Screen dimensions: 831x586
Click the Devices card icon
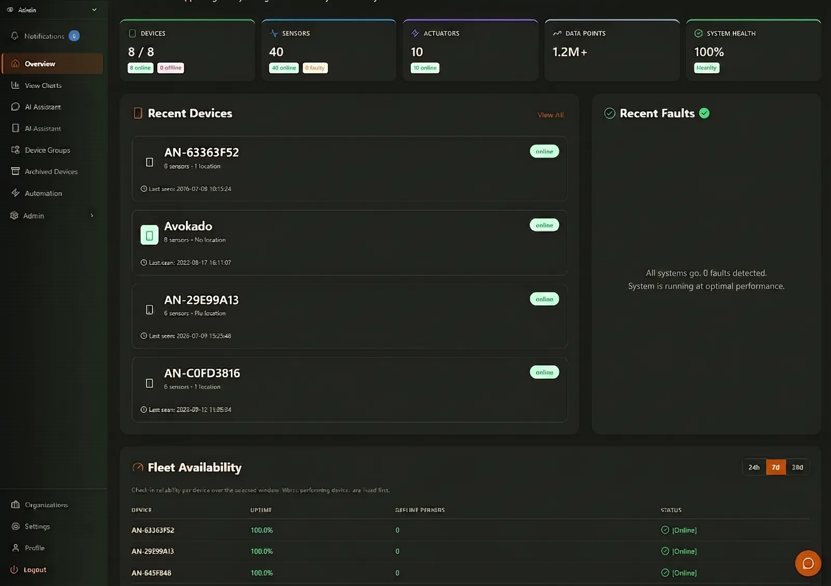tap(132, 33)
